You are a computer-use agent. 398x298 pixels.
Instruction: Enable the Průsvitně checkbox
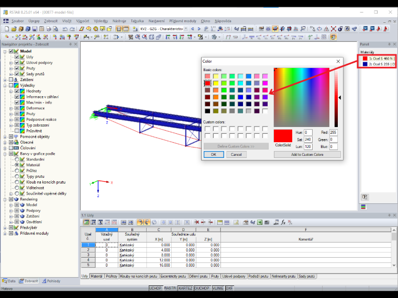click(17, 131)
